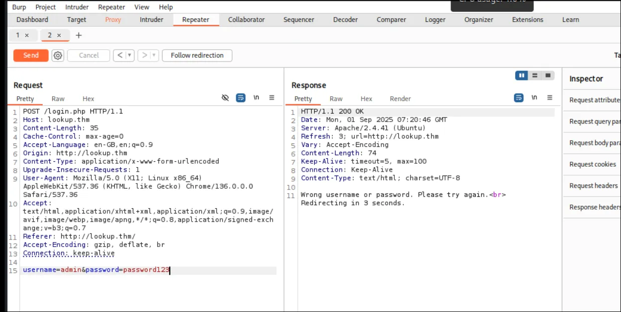Open the Help menu
Screen dimensions: 621x312
[x=166, y=7]
